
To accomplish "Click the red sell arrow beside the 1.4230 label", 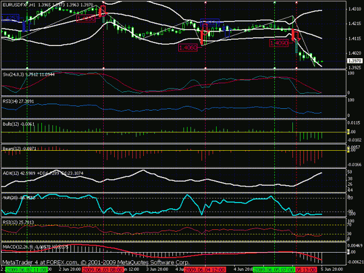I will (x=103, y=11).
